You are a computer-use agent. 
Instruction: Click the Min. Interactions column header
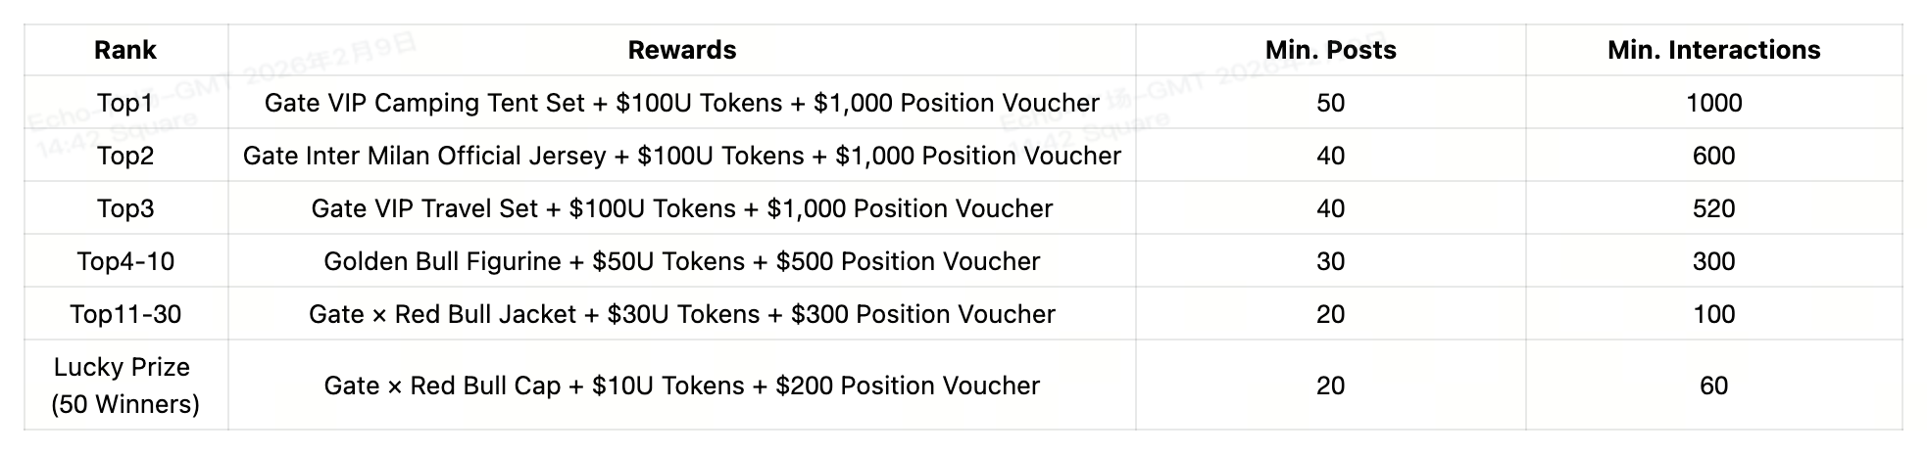click(1713, 50)
